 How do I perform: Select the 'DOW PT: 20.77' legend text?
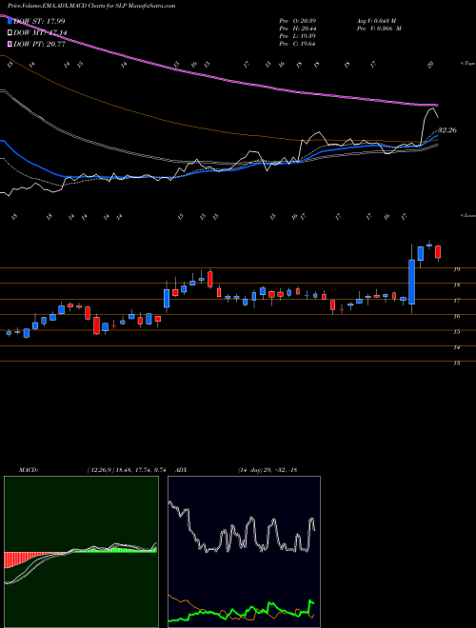point(39,44)
